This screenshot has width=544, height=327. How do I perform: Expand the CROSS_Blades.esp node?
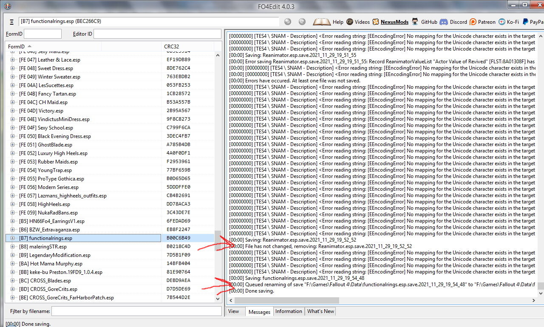click(13, 281)
